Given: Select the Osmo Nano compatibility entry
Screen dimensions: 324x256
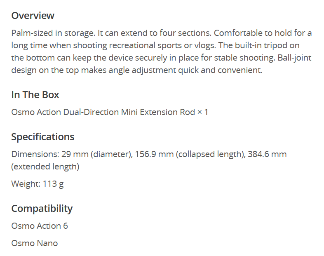Looking at the screenshot, I should 35,243.
